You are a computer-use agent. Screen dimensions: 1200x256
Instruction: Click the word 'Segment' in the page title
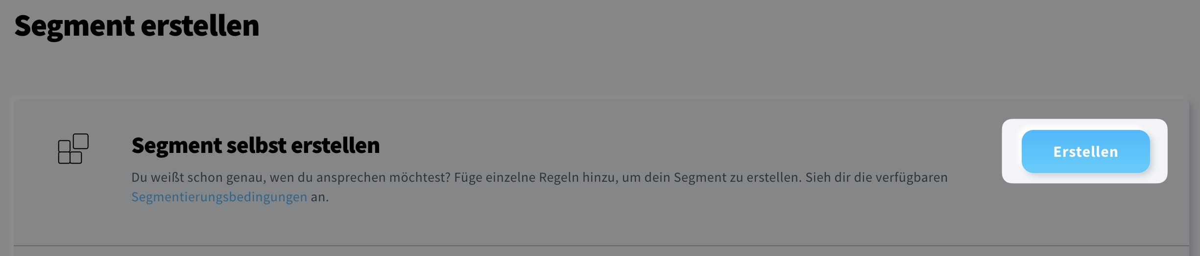tap(74, 25)
